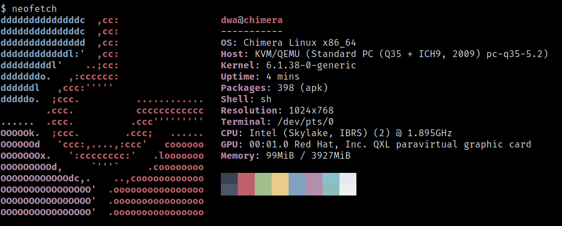The image size is (562, 226).
Task: Select the yellow palette color block
Action: (280, 184)
